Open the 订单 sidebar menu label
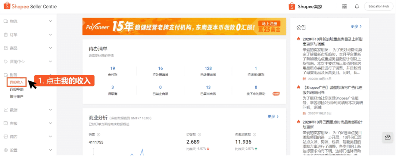 pos(14,35)
